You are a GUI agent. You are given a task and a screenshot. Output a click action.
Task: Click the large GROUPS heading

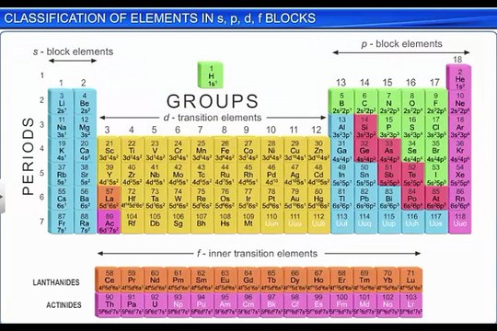213,101
